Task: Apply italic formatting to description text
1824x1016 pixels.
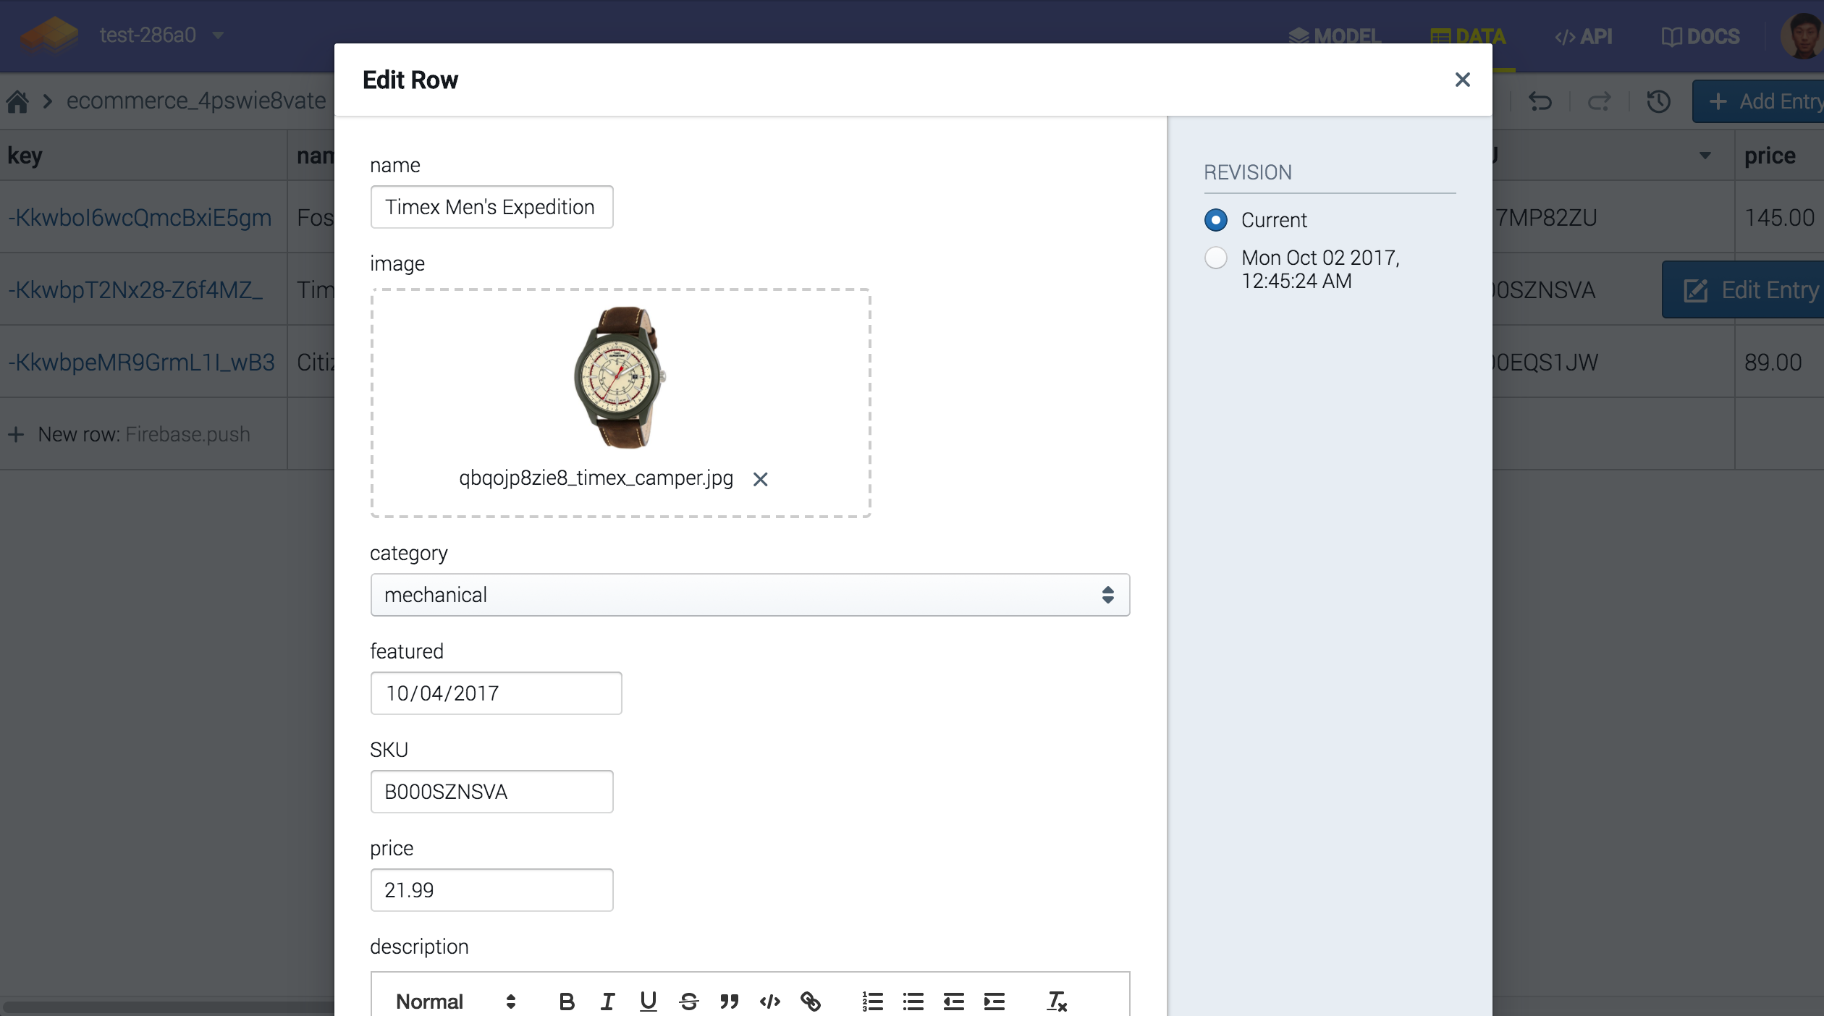Action: [607, 1002]
